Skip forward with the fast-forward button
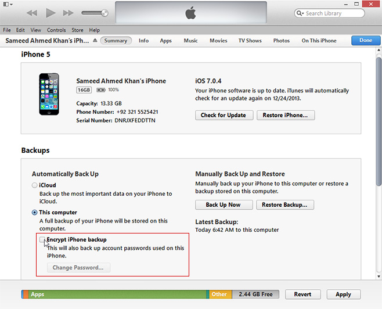The height and width of the screenshot is (309, 382). point(69,13)
